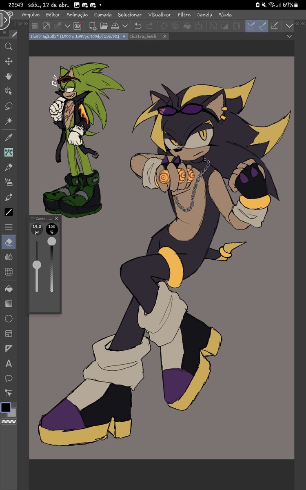Click the Open file folder icon
The image size is (306, 490).
click(x=104, y=26)
